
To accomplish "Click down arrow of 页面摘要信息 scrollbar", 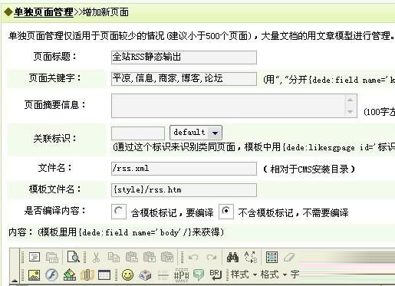I will click(x=350, y=112).
